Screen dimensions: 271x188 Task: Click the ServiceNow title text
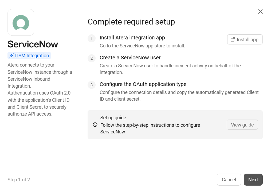point(33,44)
